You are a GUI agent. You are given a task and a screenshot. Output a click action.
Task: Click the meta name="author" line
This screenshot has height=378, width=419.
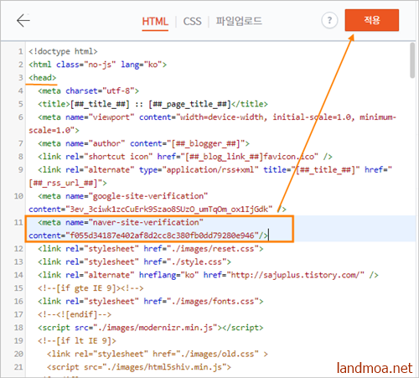[143, 143]
